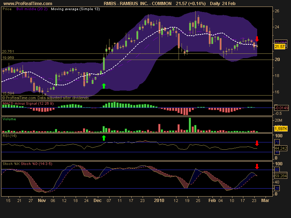The width and height of the screenshot is (291, 218).
Task: Click the 44.242 RSI value box
Action: click(280, 148)
